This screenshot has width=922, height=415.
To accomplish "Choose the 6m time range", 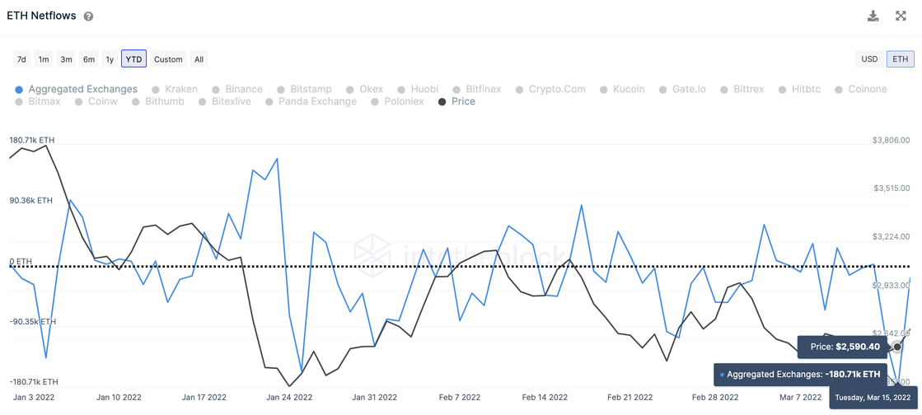I will [88, 59].
